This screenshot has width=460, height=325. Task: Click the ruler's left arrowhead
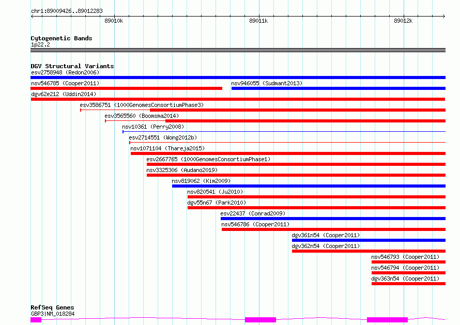tap(32, 16)
